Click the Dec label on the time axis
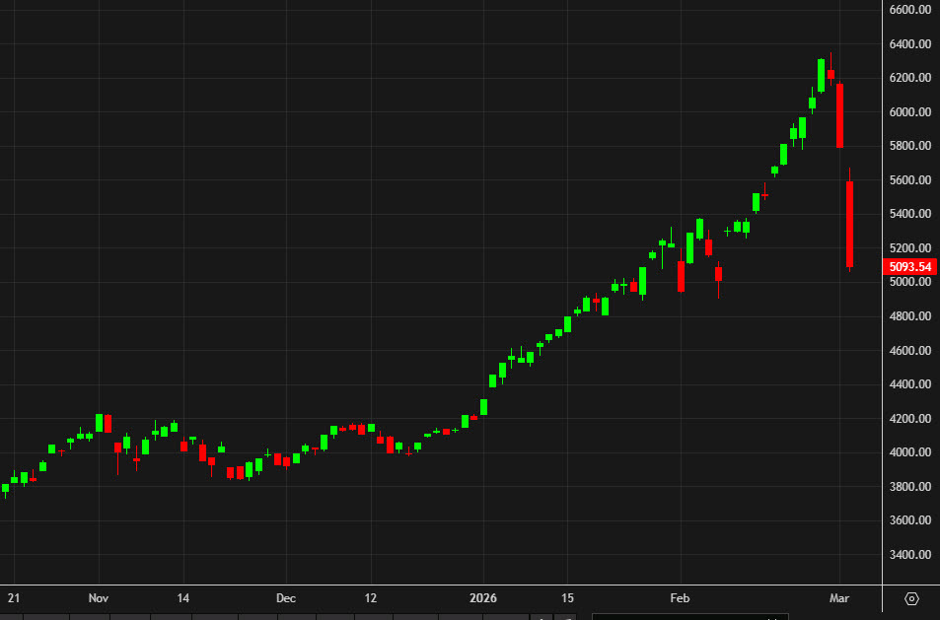Screen dimensions: 940x620 point(286,597)
